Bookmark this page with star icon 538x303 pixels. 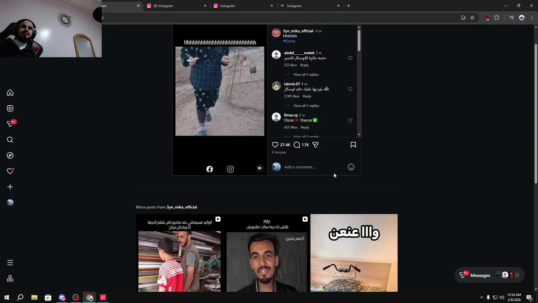(x=472, y=18)
